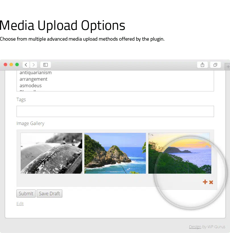Click the browser forward arrow
Viewport: 230px width, 233px height.
tap(34, 65)
